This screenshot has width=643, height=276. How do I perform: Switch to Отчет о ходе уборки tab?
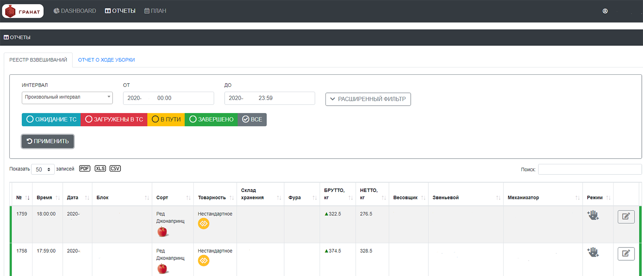[106, 60]
